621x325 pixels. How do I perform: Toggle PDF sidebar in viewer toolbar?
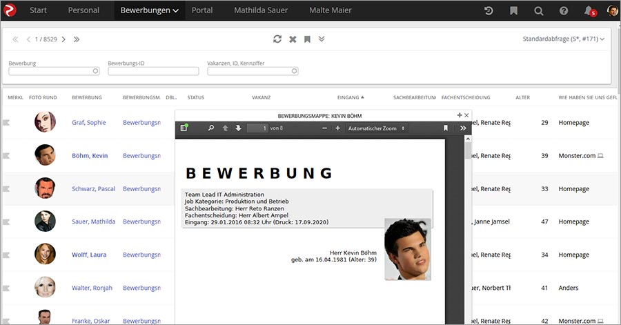184,128
